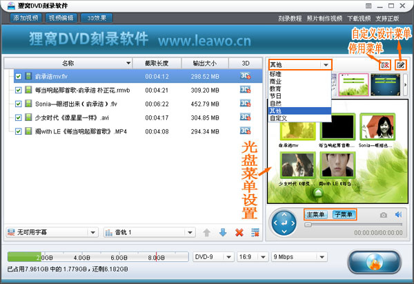Disable the disc menu with 停用菜单 icon

385,65
